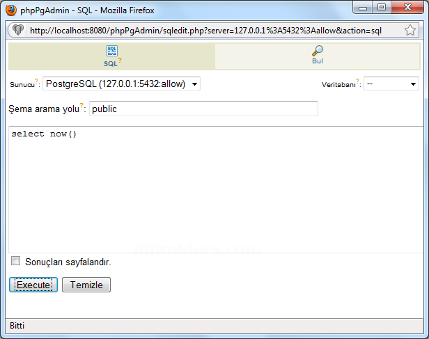Click the Veritabanı label text
The height and width of the screenshot is (339, 429).
coord(338,84)
